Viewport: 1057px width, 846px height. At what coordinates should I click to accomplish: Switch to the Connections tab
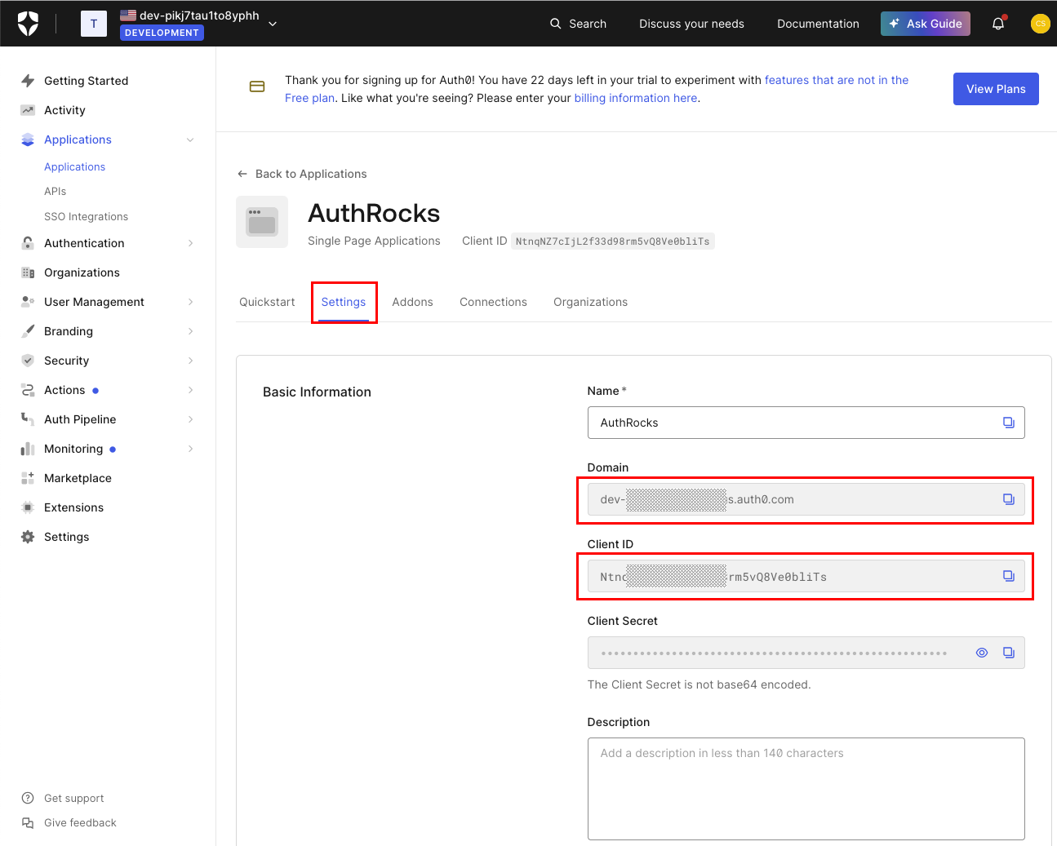[x=493, y=302]
